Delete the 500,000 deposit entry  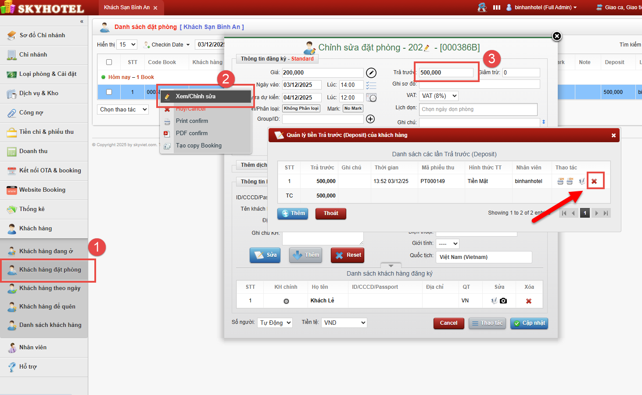click(594, 181)
